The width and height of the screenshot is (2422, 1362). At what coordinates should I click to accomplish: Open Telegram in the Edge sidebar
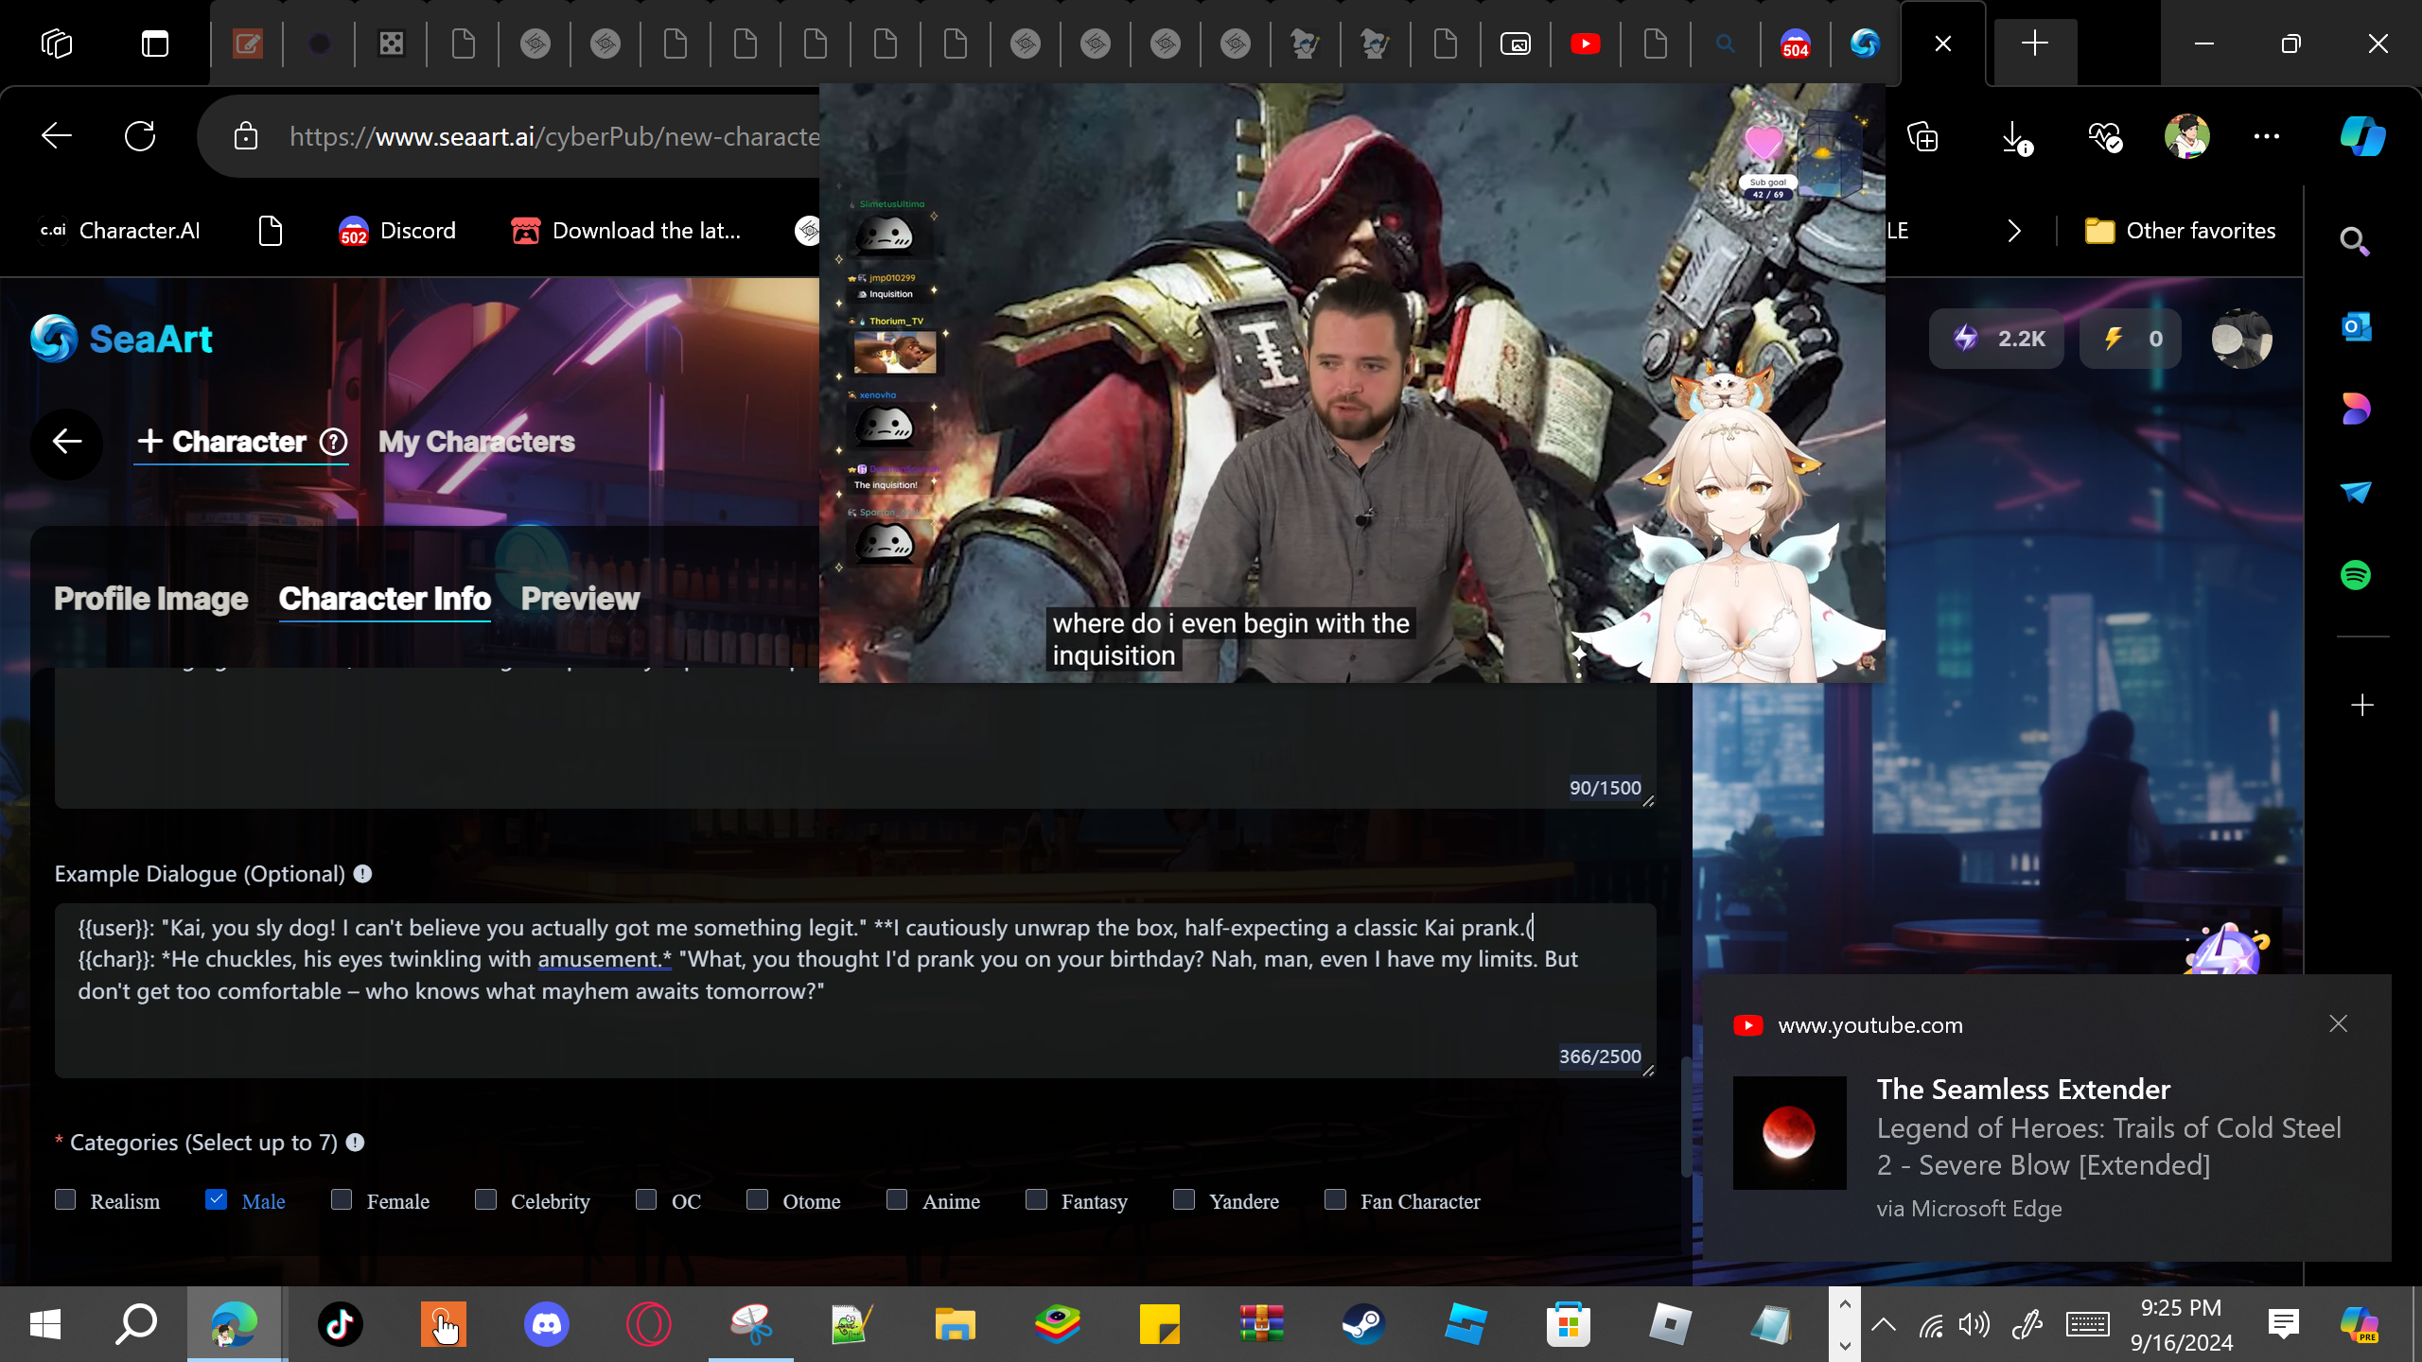[2356, 492]
